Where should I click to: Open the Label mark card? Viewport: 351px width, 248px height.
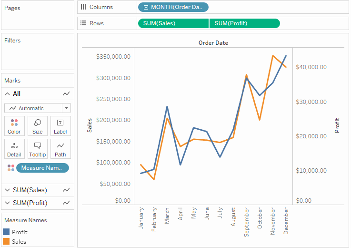[x=60, y=126]
